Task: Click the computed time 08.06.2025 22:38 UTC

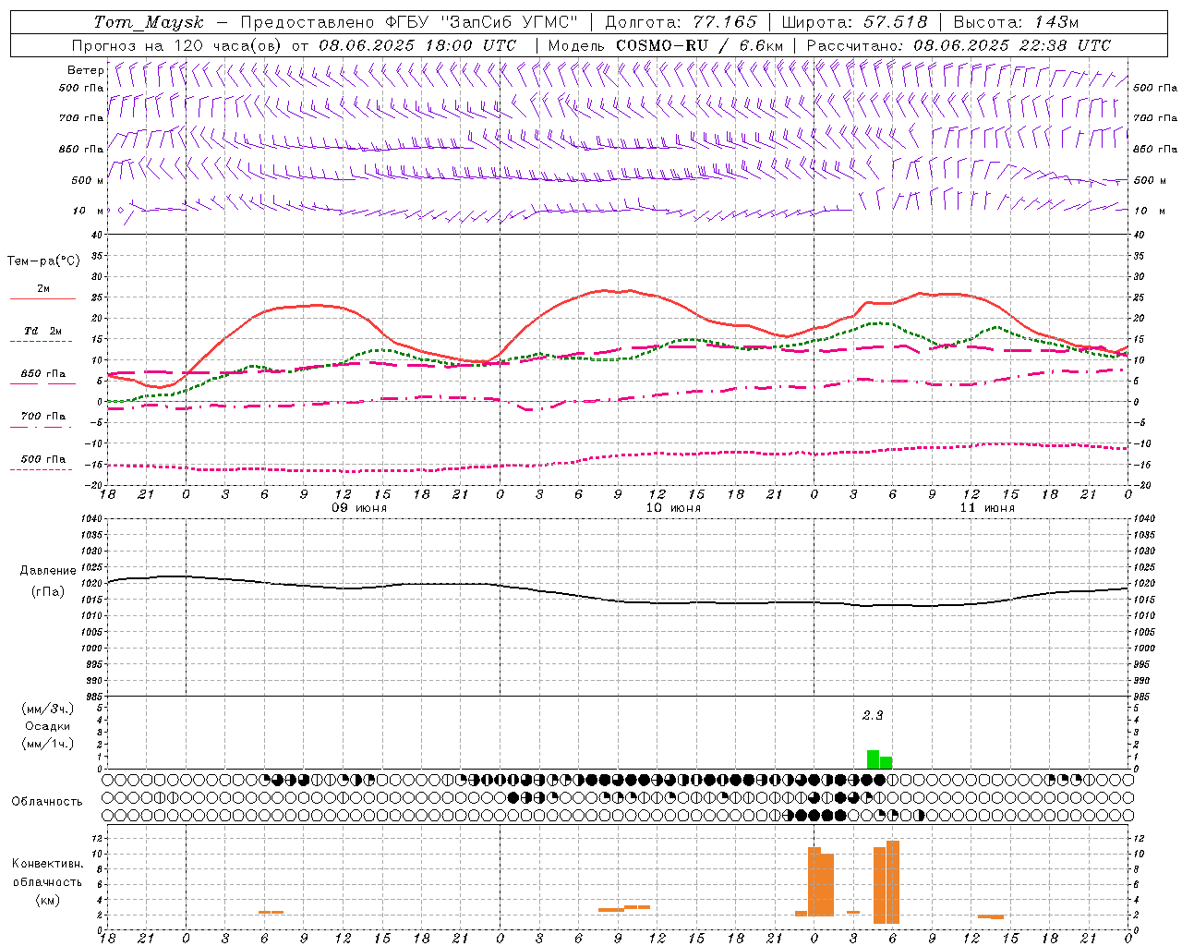Action: (x=1012, y=45)
